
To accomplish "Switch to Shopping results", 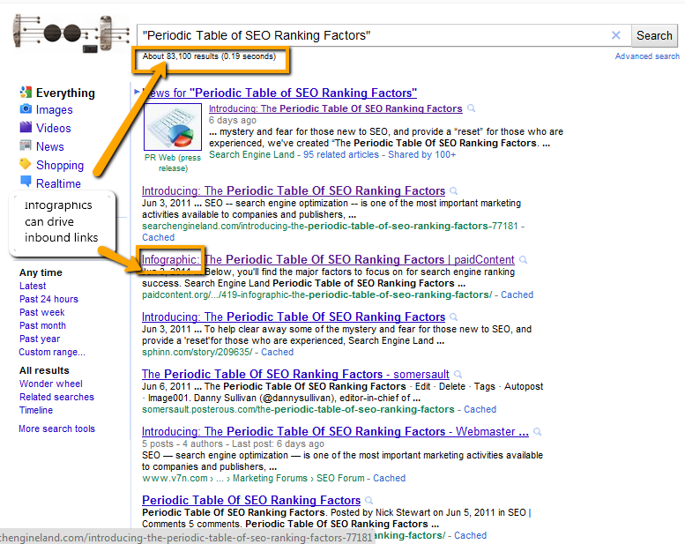I will click(x=60, y=165).
